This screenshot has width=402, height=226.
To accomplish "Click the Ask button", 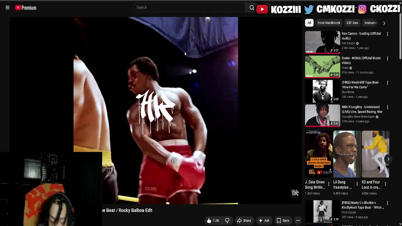I will click(x=264, y=221).
